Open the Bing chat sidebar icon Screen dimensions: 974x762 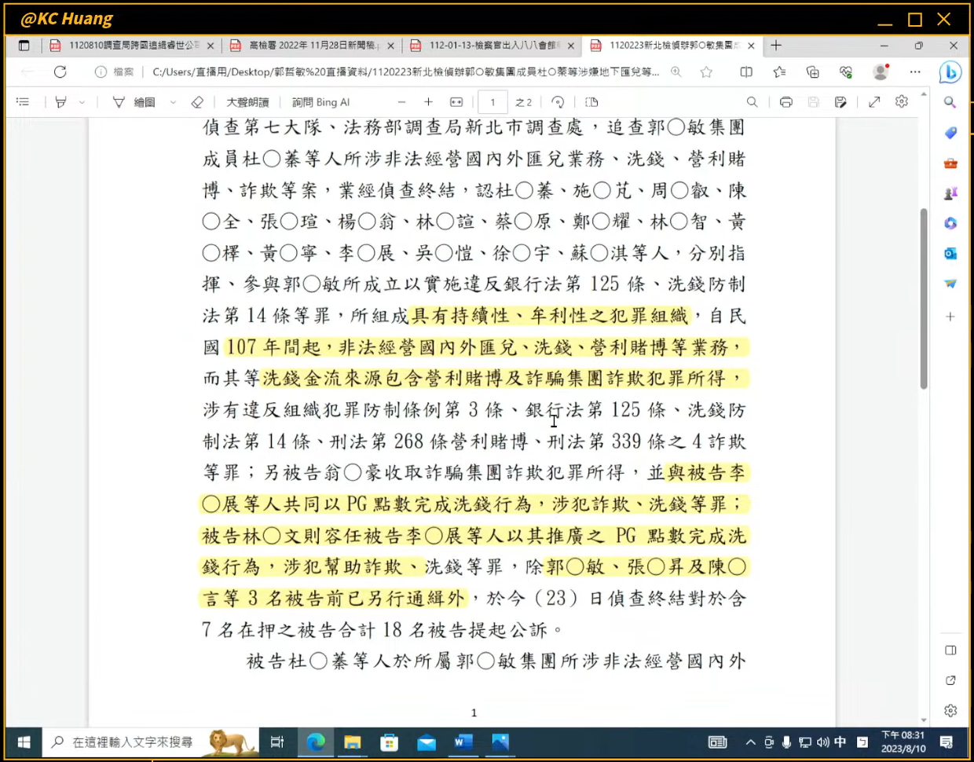[x=950, y=72]
